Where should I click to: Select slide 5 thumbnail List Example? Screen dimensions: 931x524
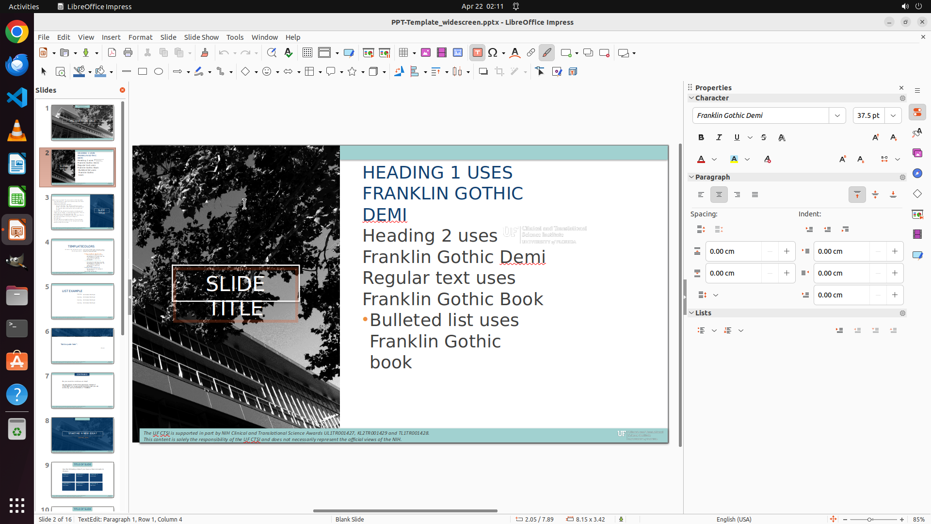coord(83,301)
